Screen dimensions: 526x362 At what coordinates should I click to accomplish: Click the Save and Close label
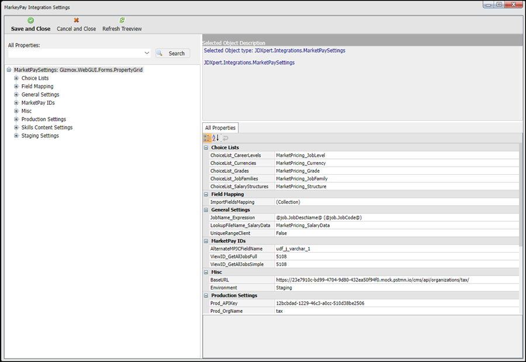(30, 29)
